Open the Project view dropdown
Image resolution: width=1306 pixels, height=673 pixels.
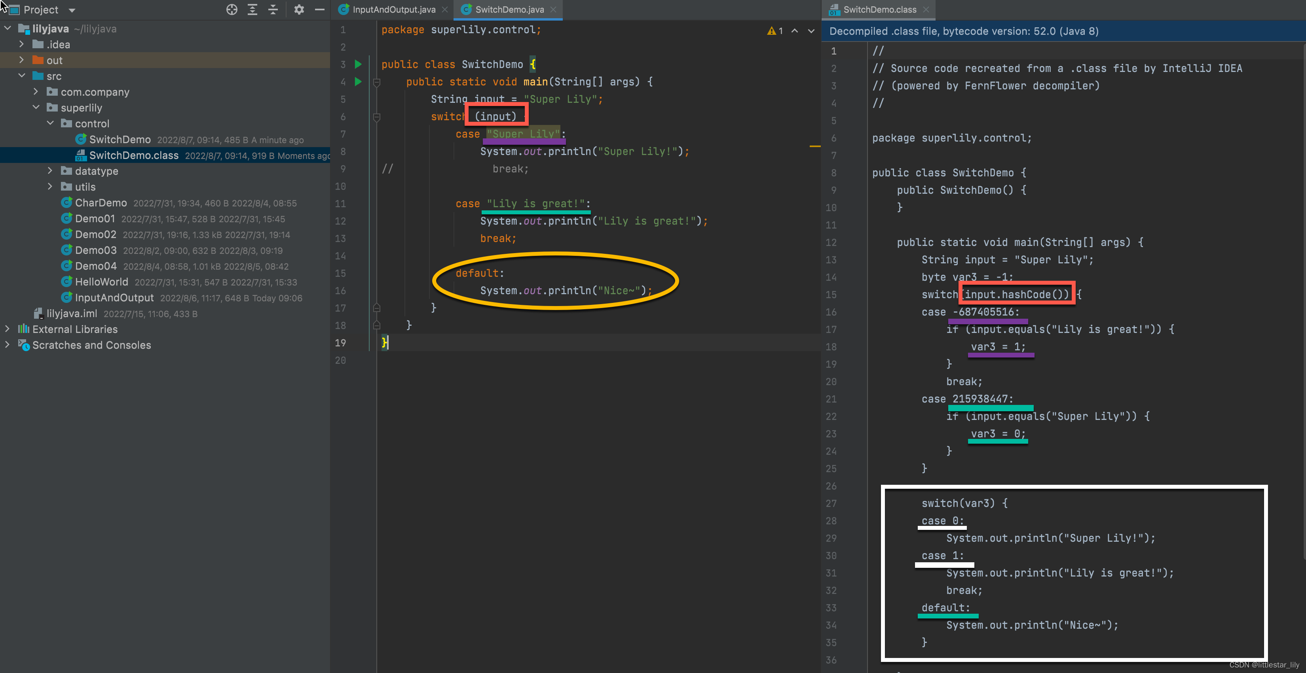(x=72, y=10)
